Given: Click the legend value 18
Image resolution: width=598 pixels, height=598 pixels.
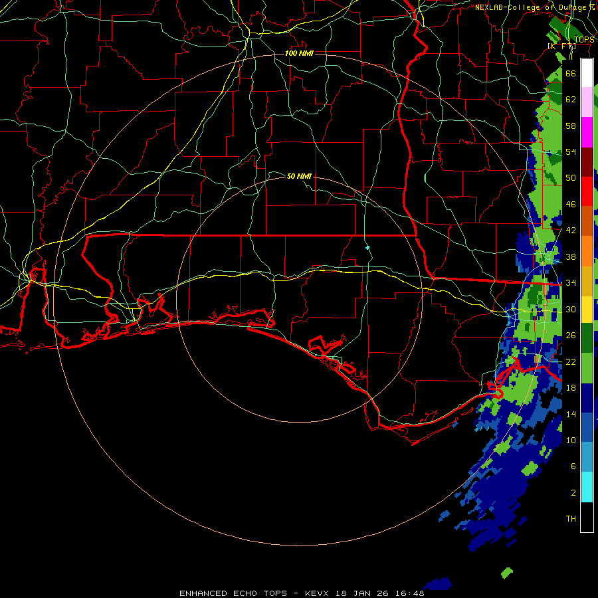Looking at the screenshot, I should click(571, 388).
